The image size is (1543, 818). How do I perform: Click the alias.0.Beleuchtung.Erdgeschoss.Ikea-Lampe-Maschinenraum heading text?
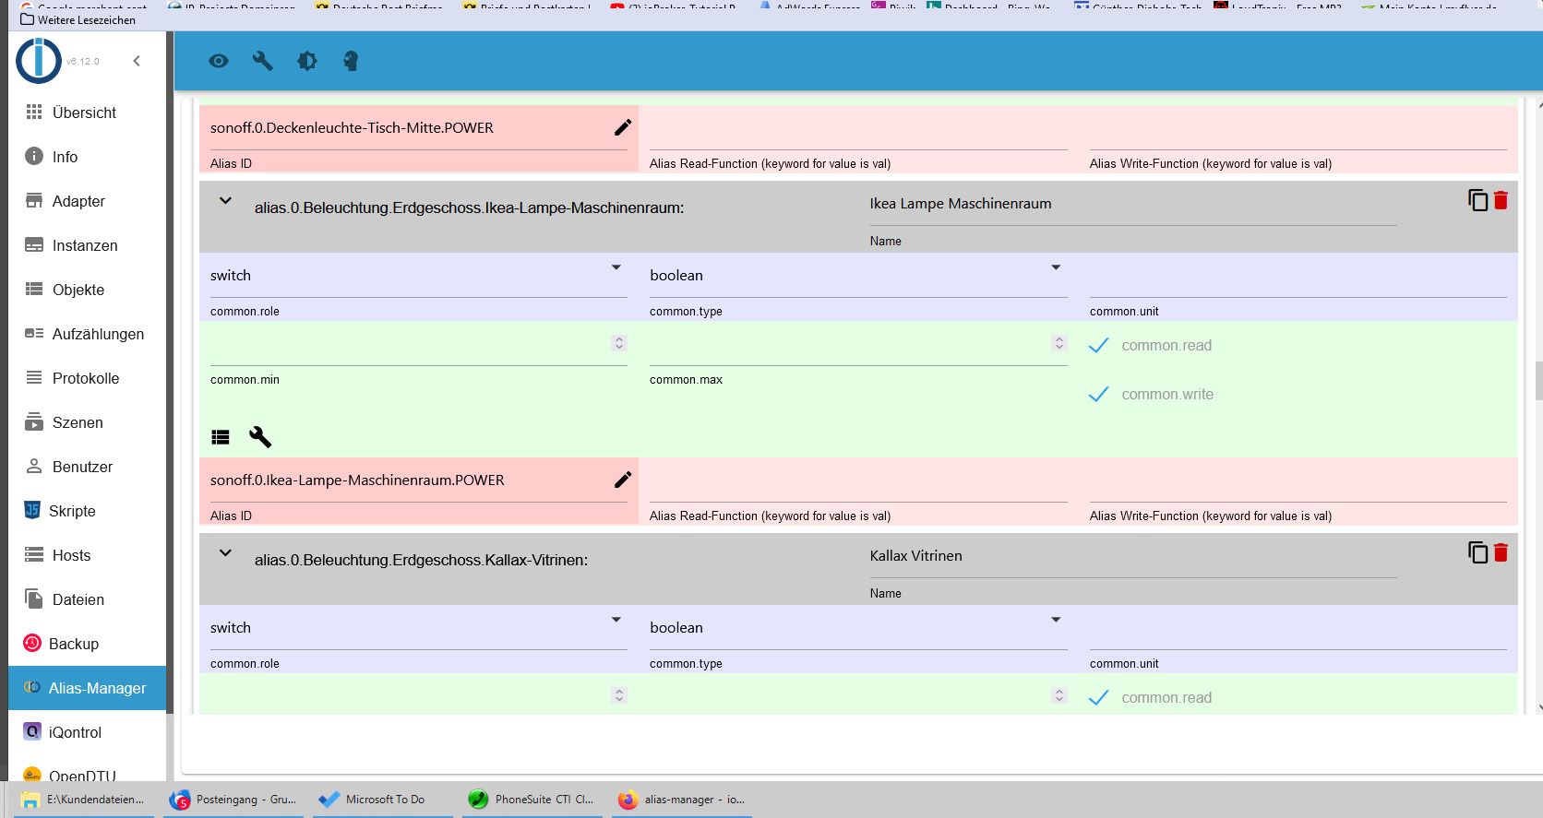pyautogui.click(x=470, y=208)
